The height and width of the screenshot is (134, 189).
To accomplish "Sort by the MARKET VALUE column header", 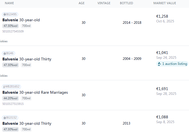I will click(x=165, y=3).
